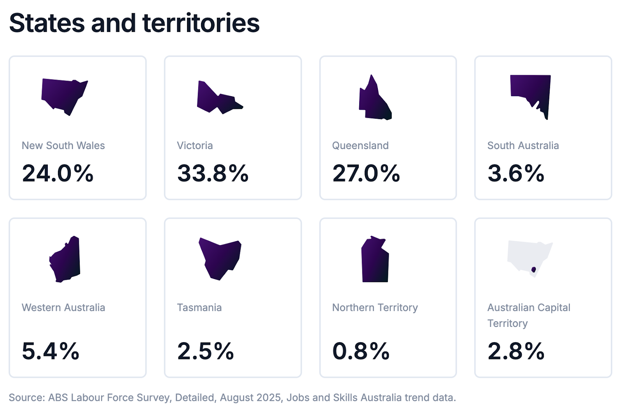Click the Western Australia label

pos(63,307)
